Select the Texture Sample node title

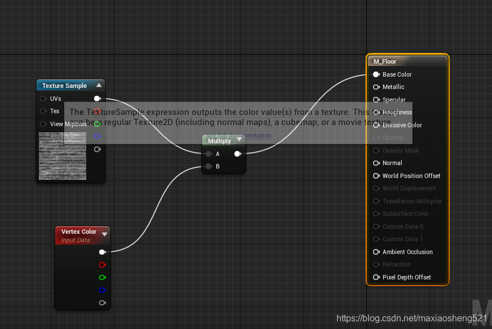(64, 86)
